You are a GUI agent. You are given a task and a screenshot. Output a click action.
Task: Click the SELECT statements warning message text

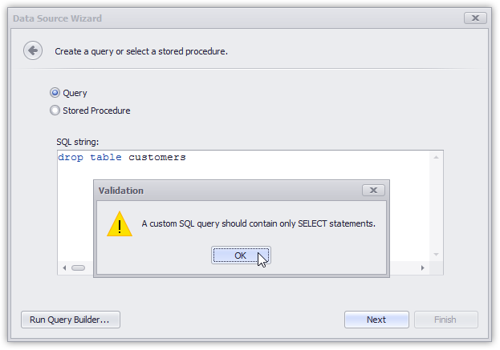(258, 223)
